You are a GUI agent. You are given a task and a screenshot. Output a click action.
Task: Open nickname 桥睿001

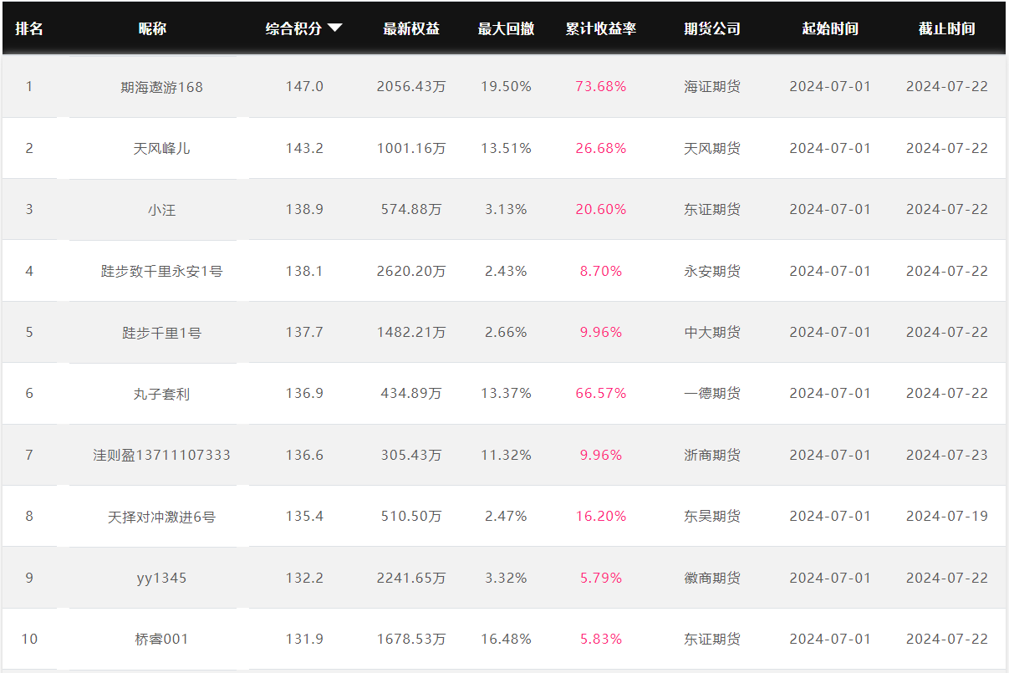click(x=161, y=640)
